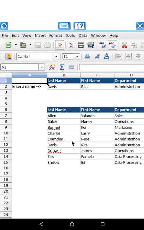This screenshot has width=144, height=230.
Task: Show the on-screen keyboard icon
Action: coord(64,26)
